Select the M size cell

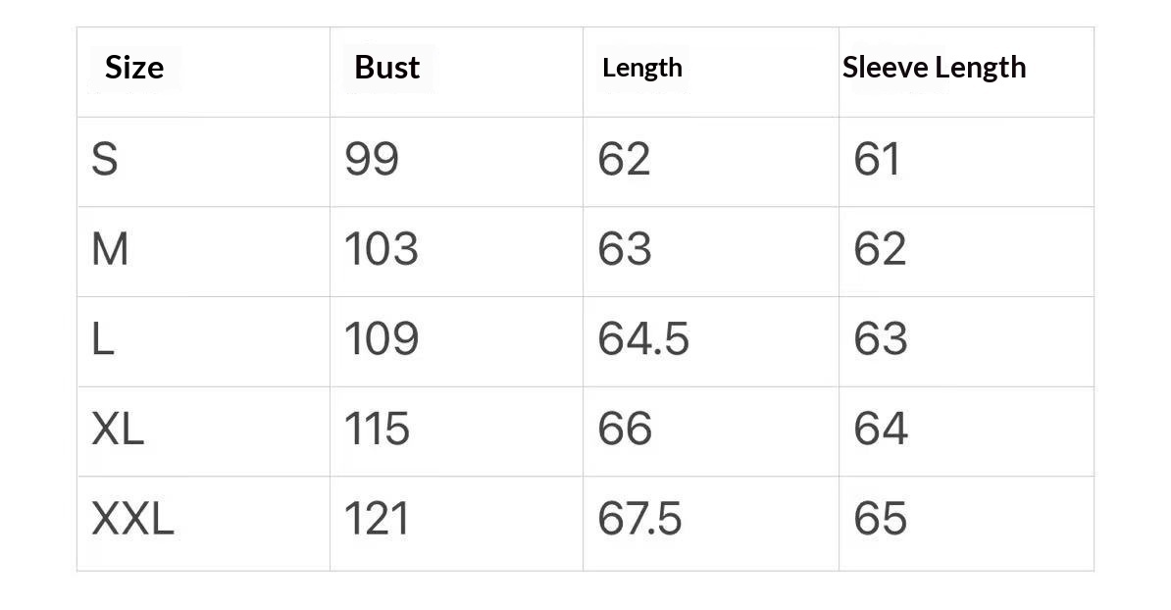(110, 250)
